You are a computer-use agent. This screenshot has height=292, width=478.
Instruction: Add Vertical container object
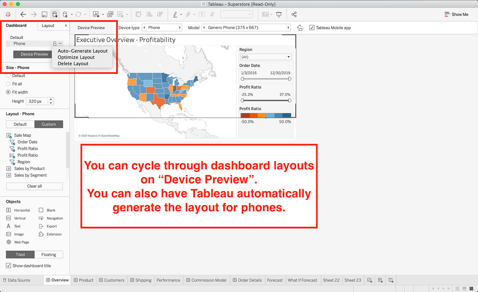[x=16, y=218]
